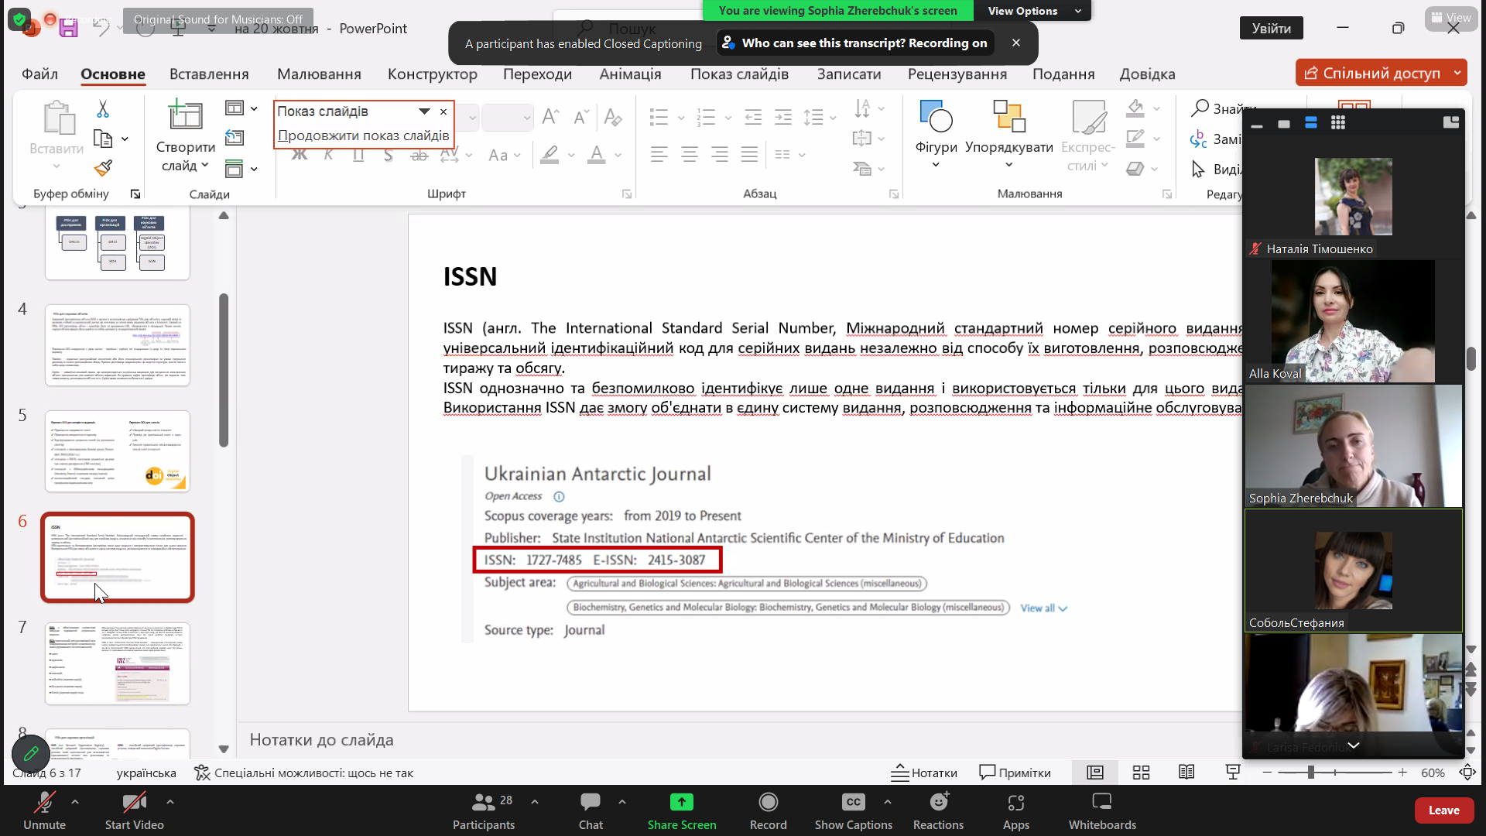
Task: Click the Cut scissors icon
Action: [x=102, y=109]
